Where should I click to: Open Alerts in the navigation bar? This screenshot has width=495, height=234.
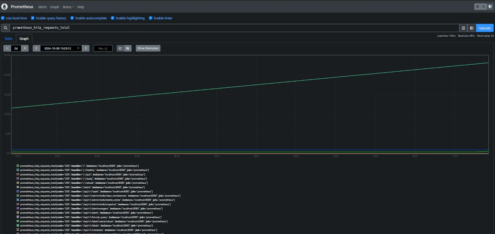[x=42, y=7]
